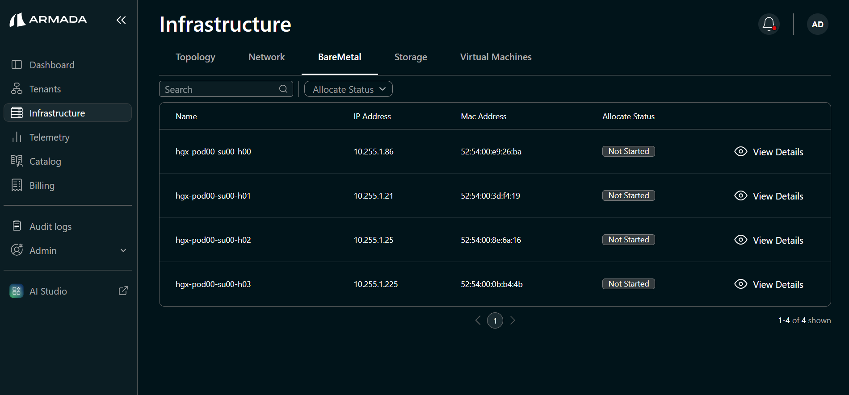Click the Billing receipt icon

tap(17, 185)
